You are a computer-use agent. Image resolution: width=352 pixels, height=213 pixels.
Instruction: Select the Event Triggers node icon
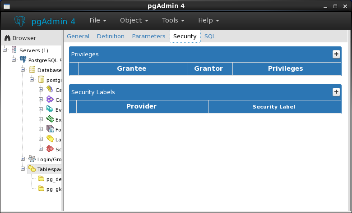[50, 109]
